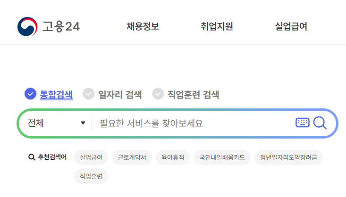
Task: Click the 추천검색어 magnifier icon
Action: [32, 157]
